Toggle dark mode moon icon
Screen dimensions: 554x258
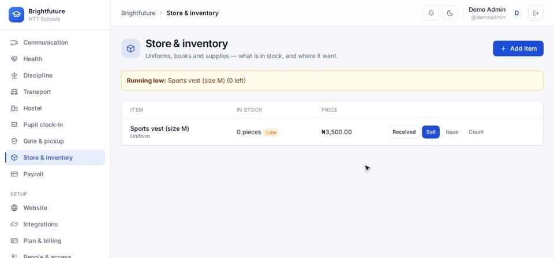(x=450, y=13)
